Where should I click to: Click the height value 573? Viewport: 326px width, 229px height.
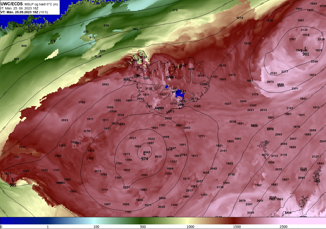click(x=102, y=51)
